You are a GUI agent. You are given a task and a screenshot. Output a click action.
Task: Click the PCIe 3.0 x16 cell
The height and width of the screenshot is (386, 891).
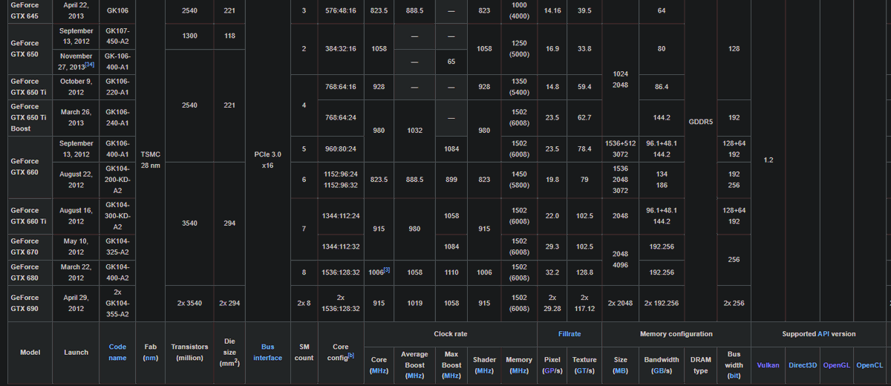pos(267,160)
